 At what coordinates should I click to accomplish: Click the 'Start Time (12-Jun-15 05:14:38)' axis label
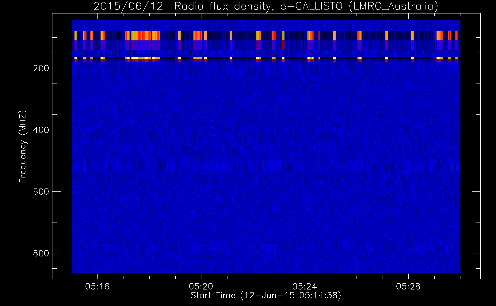pos(266,296)
